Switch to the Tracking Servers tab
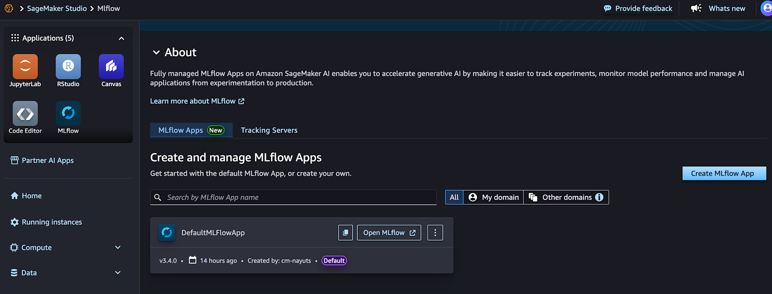 pos(269,130)
